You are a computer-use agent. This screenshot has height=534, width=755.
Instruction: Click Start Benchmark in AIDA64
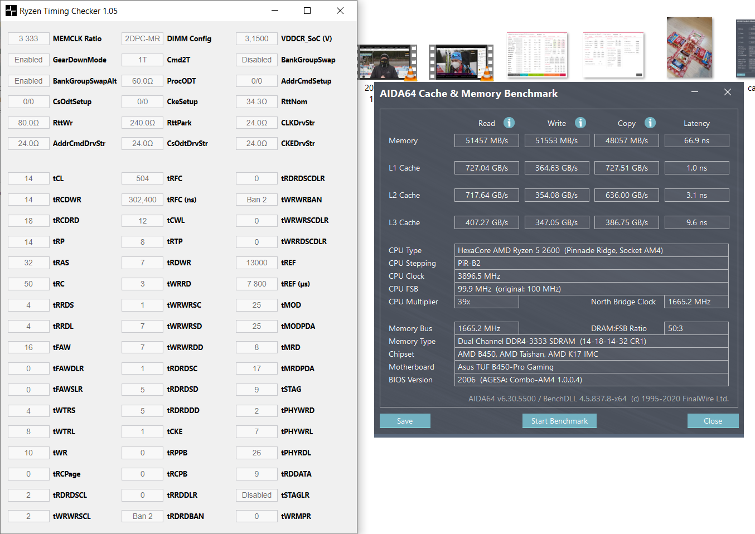tap(559, 421)
